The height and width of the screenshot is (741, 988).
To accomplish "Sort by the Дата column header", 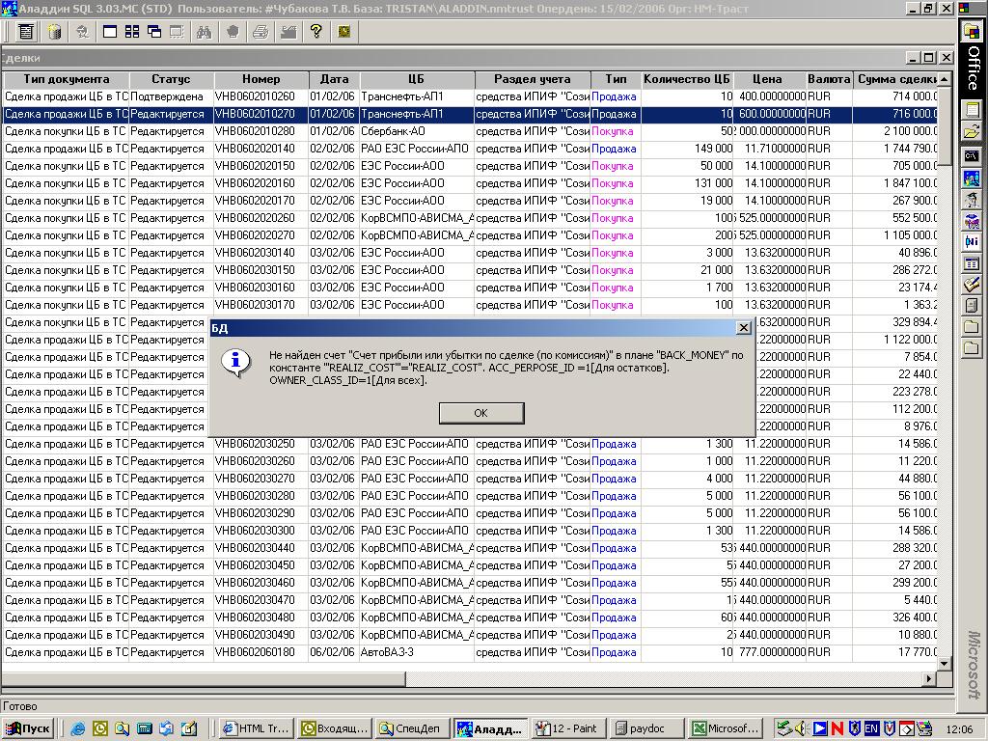I will [334, 79].
